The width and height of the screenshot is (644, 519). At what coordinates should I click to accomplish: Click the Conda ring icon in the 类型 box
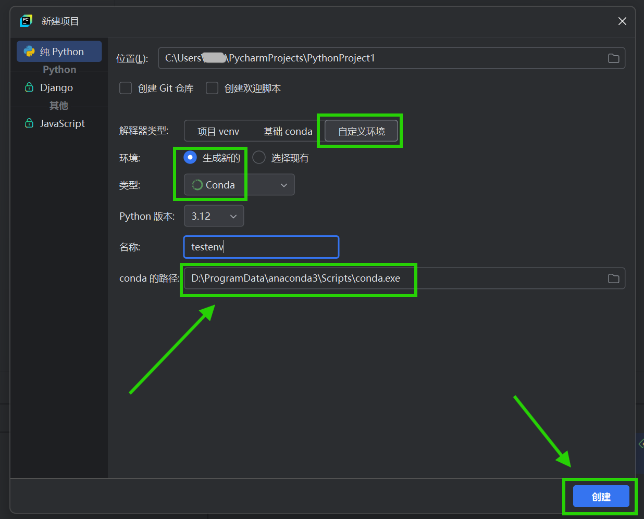[x=197, y=185]
